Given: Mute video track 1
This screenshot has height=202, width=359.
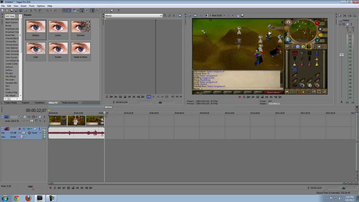Looking at the screenshot, I should pyautogui.click(x=40, y=117).
